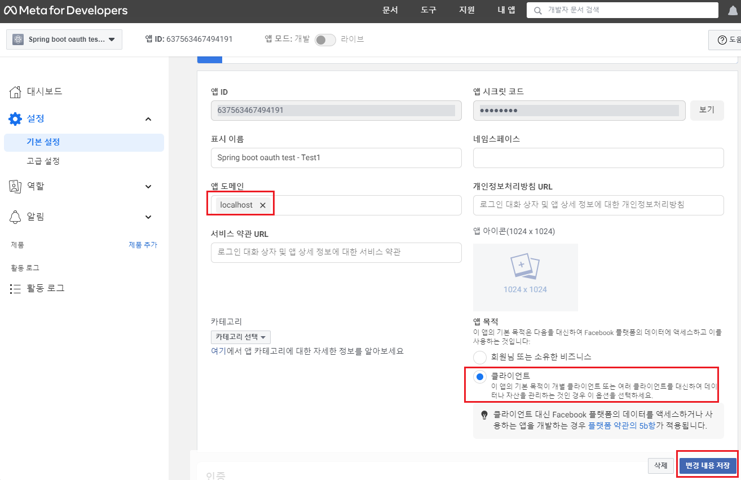Click the alerts bell icon in sidebar

pyautogui.click(x=16, y=217)
